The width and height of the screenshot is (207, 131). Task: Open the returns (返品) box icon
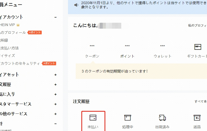point(197,118)
